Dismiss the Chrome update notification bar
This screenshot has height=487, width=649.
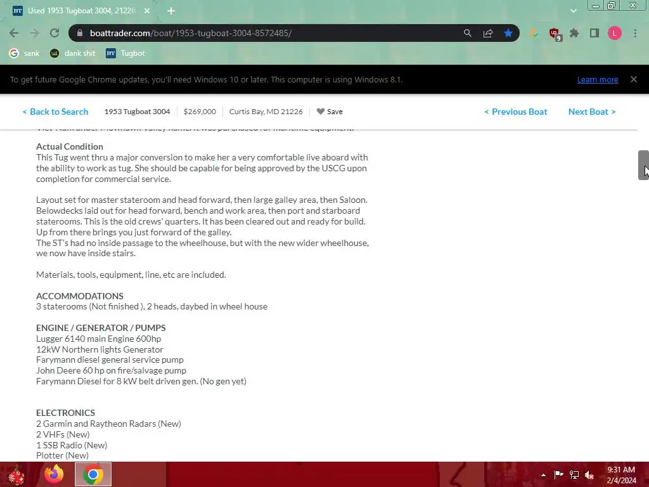(634, 79)
